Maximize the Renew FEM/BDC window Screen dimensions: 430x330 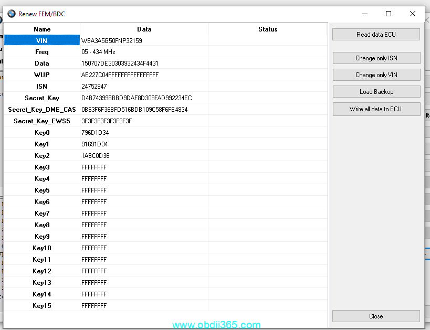click(389, 14)
